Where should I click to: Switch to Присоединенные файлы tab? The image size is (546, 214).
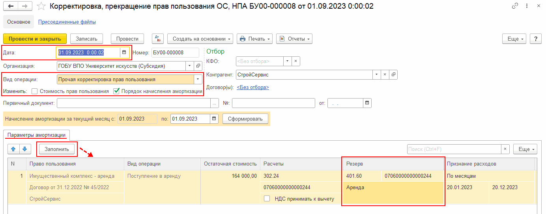click(x=67, y=22)
